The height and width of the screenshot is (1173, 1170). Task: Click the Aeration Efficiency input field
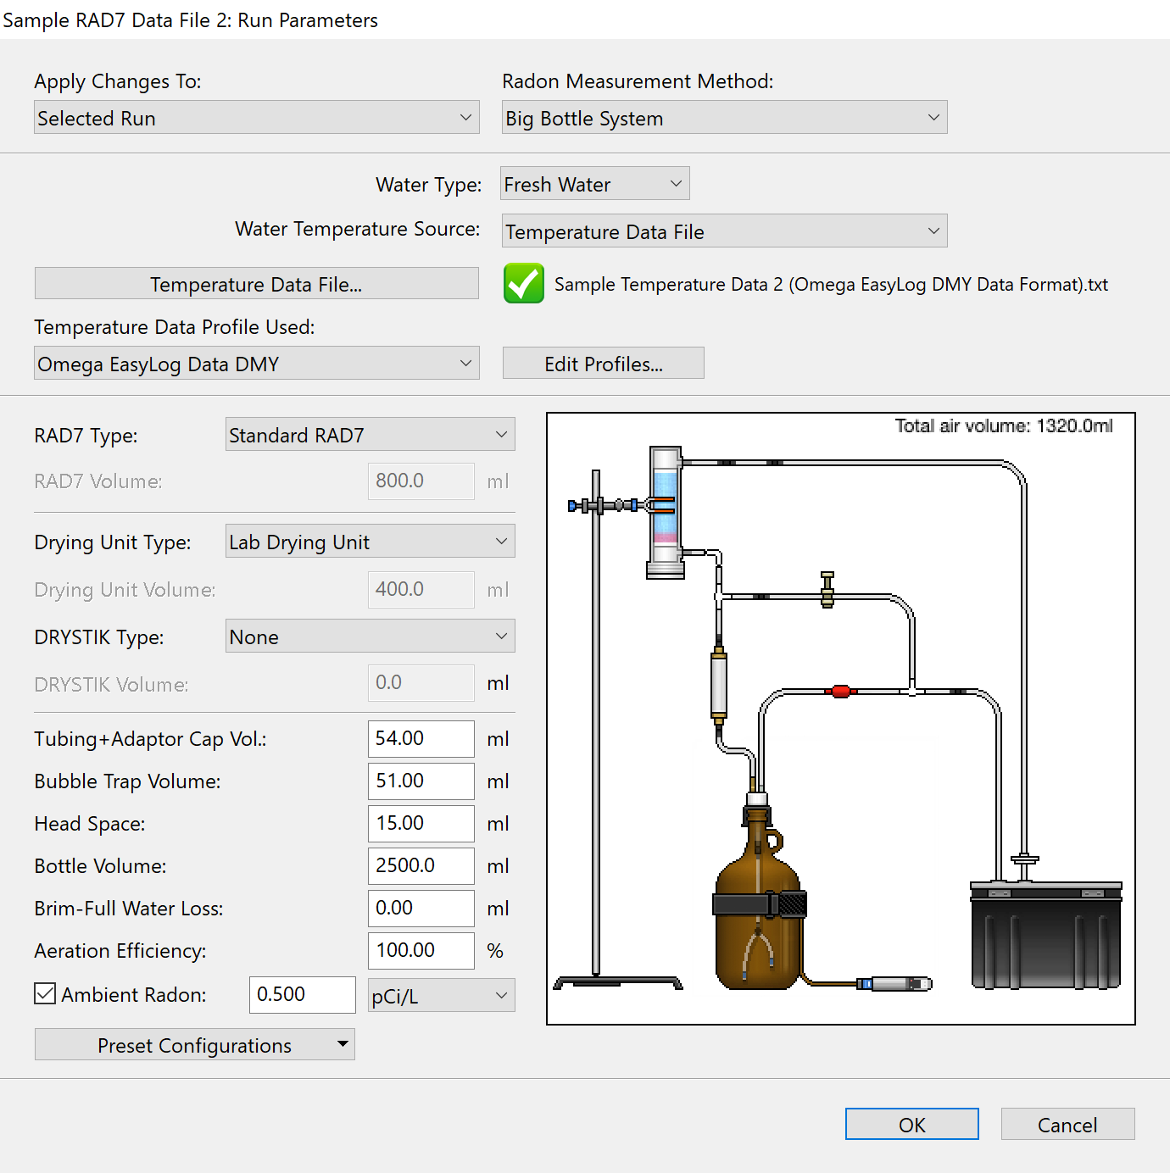click(x=421, y=950)
